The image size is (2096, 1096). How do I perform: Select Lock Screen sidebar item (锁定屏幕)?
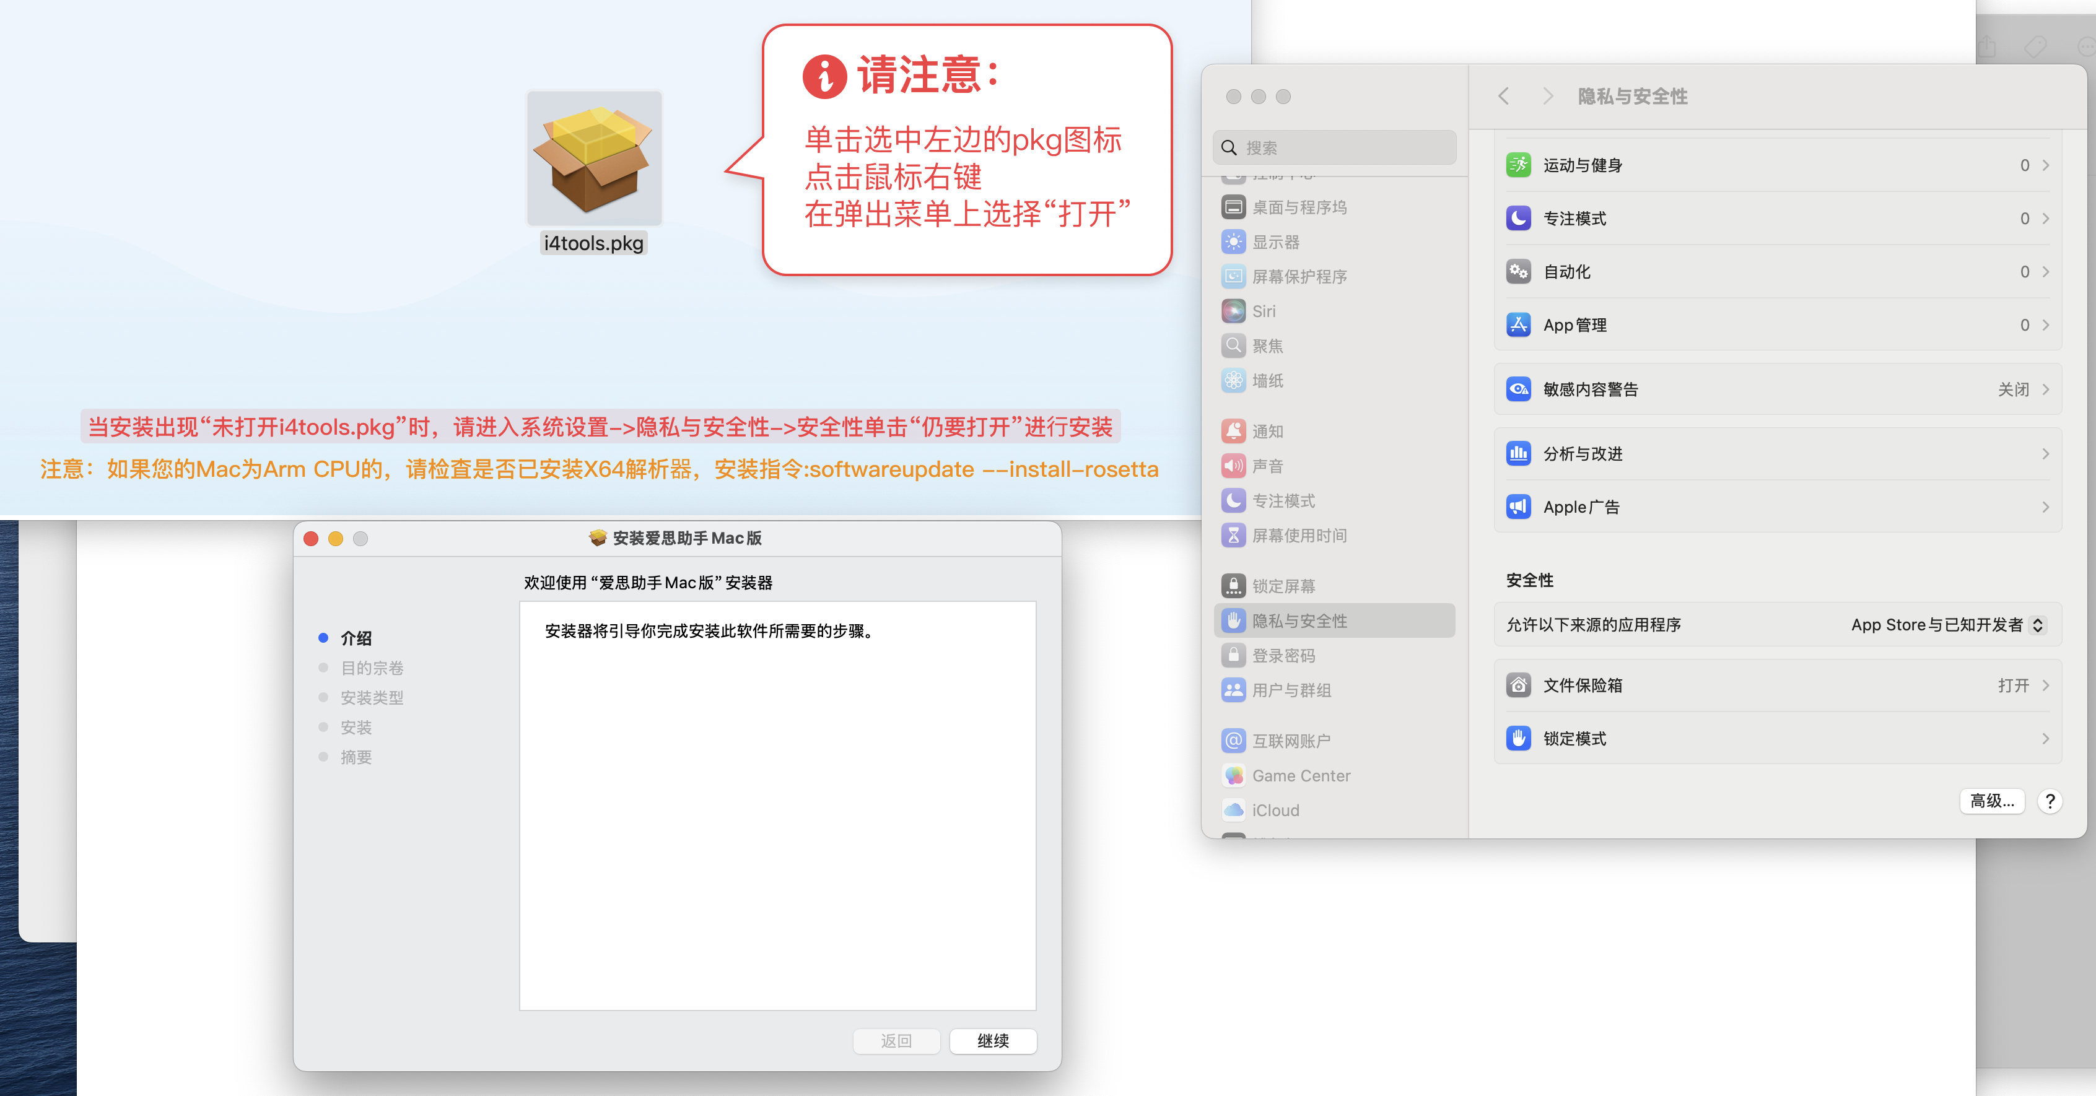[1334, 586]
